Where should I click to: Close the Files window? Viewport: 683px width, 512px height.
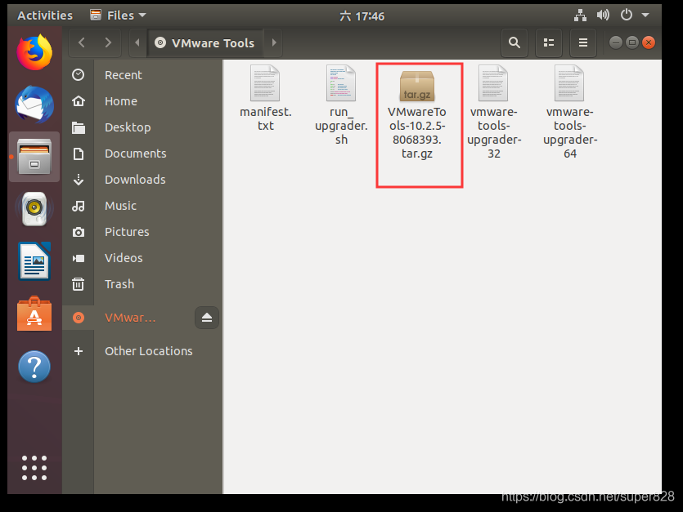coord(649,42)
